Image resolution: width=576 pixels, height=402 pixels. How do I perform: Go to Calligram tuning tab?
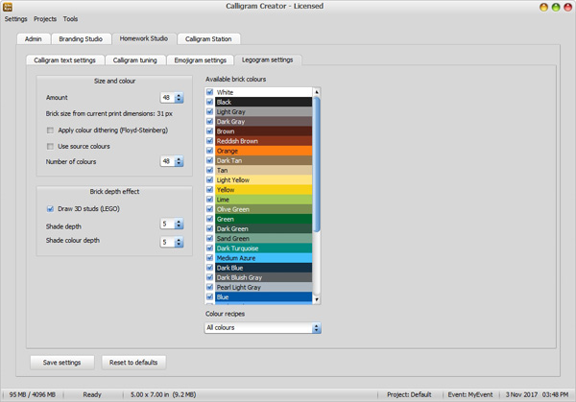tap(134, 60)
